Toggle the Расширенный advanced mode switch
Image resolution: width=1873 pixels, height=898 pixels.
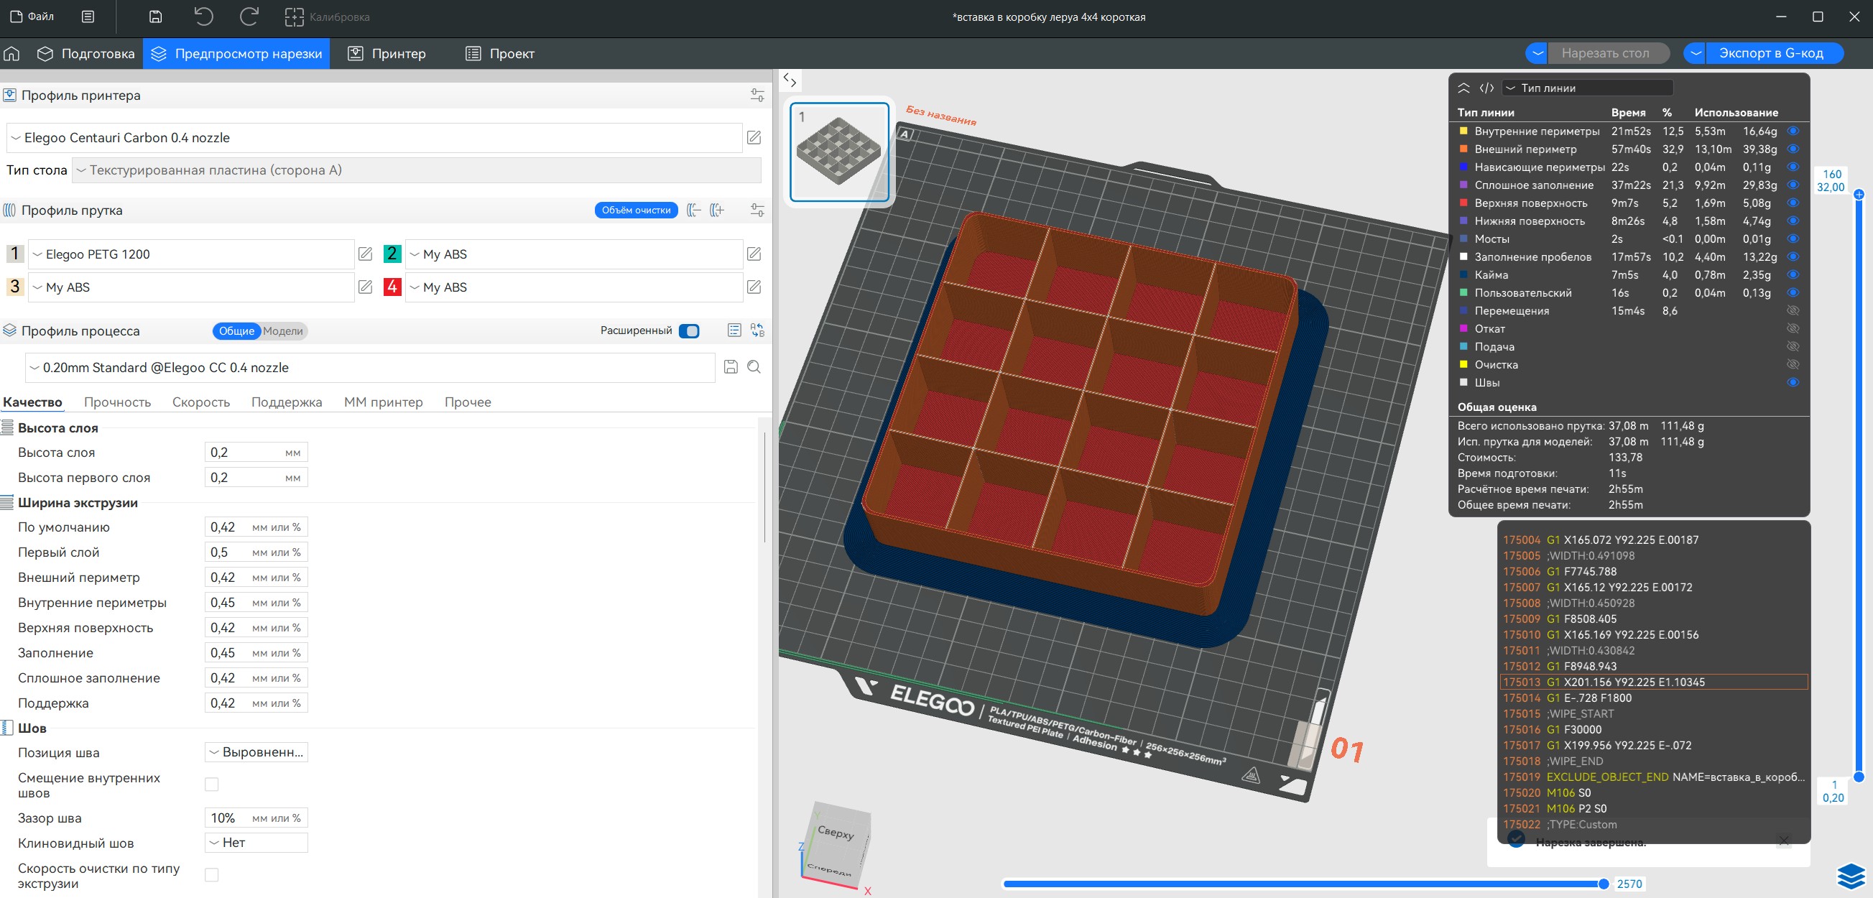(x=688, y=331)
